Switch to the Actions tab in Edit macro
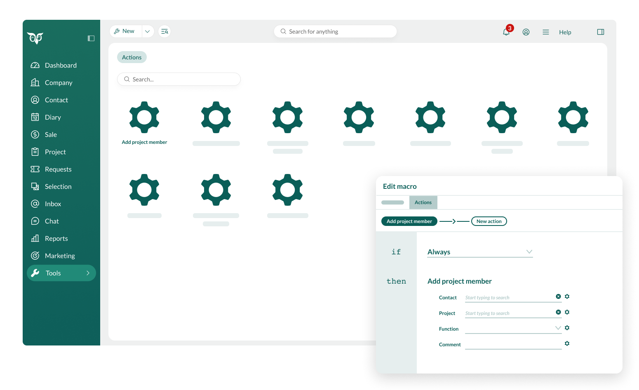The image size is (639, 390). 423,202
